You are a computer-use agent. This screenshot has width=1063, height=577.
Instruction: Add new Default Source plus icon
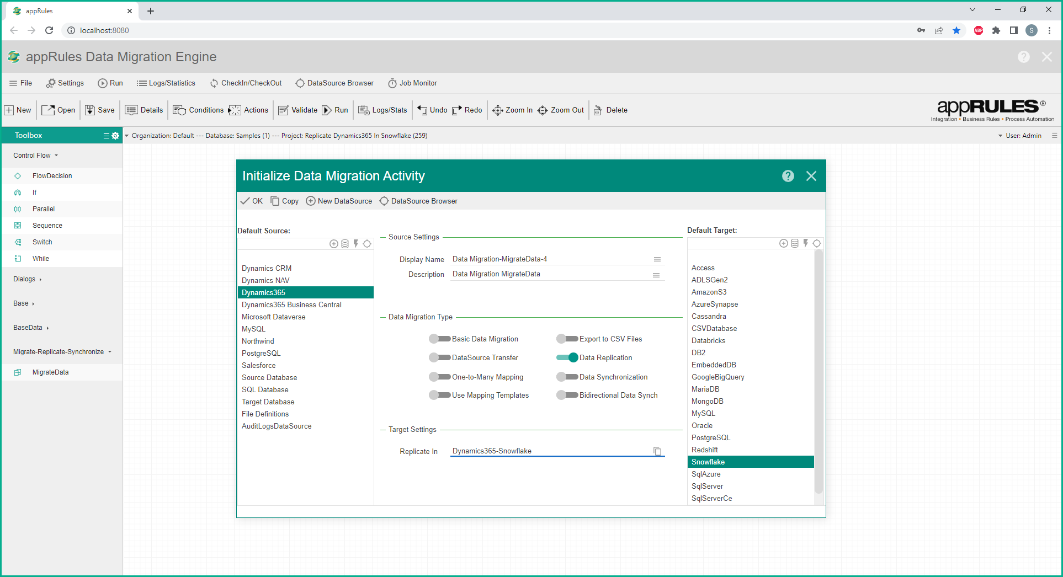tap(334, 244)
